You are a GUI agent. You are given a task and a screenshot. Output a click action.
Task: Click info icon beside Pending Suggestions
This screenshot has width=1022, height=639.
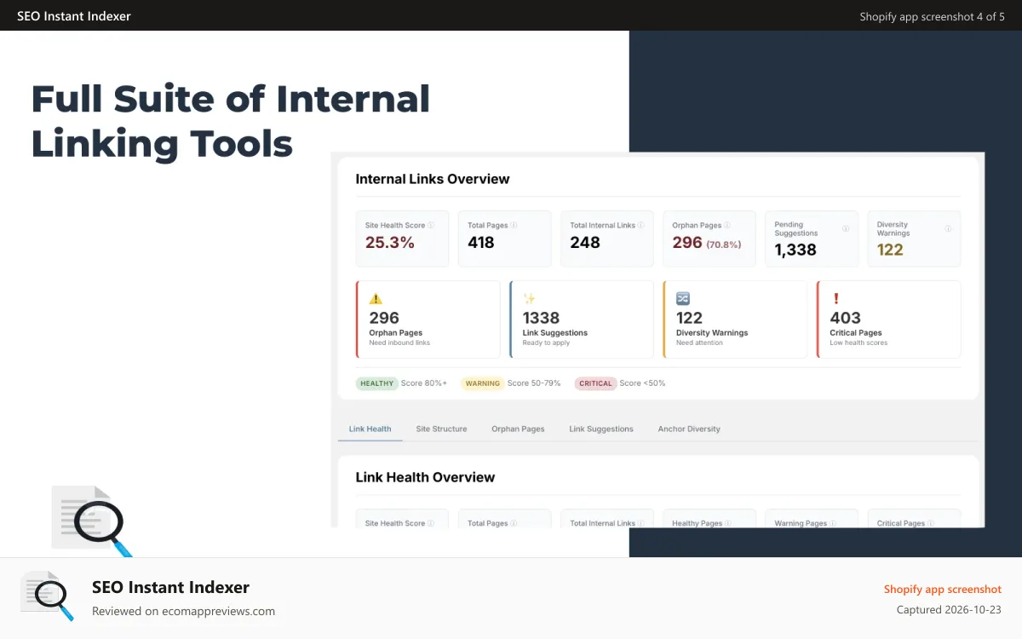[x=846, y=229]
